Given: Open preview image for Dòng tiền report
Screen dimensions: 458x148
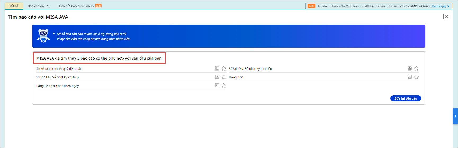Looking at the screenshot, I should pyautogui.click(x=410, y=77).
